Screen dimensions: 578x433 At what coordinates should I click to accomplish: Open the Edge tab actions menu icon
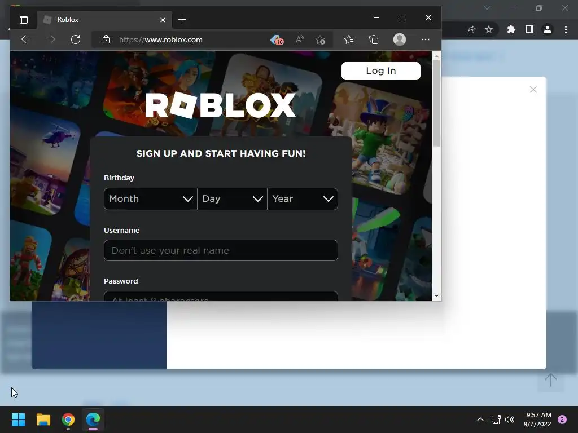tap(24, 20)
